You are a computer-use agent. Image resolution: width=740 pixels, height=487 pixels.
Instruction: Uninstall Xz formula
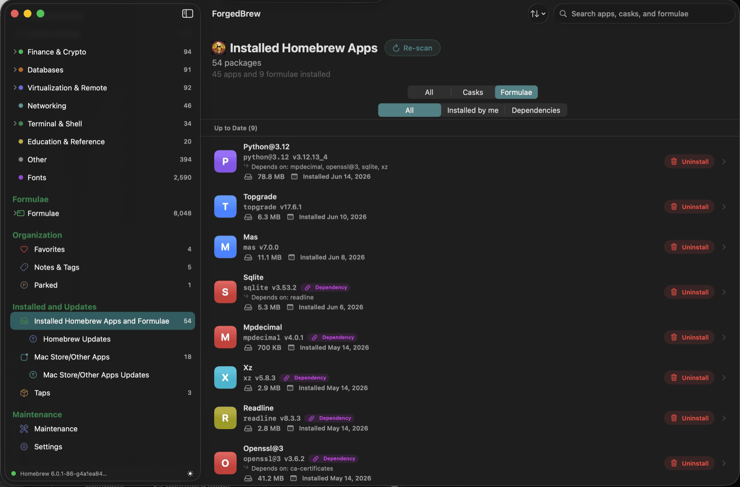click(690, 378)
